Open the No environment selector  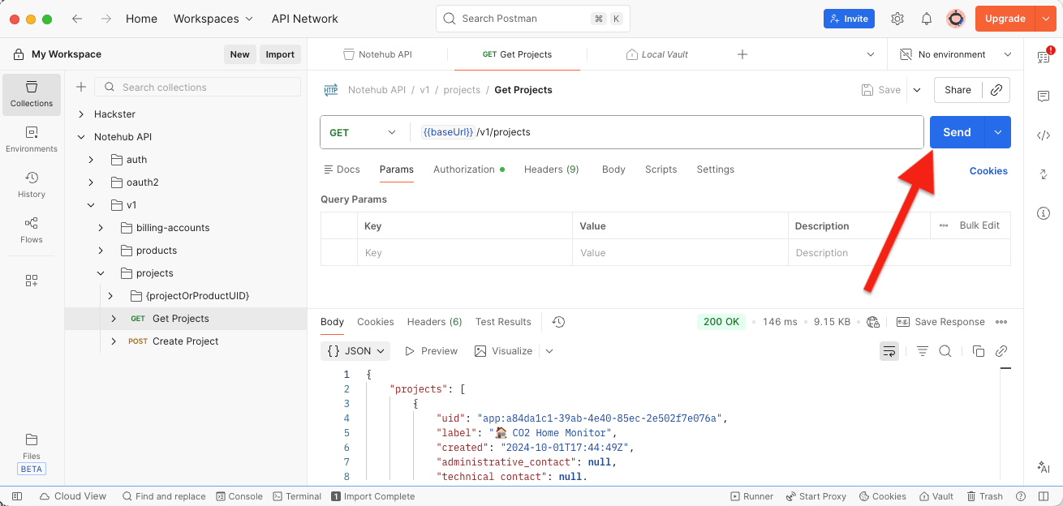[955, 54]
